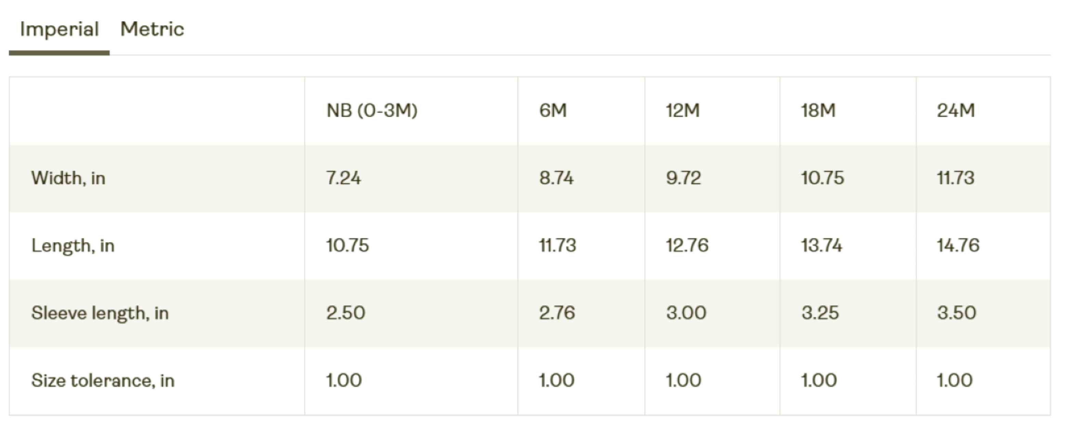Click the 7.24 width value cell
1065x437 pixels.
[343, 178]
